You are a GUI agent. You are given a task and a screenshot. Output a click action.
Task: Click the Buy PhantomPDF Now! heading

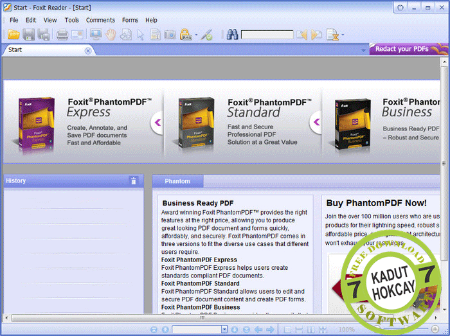point(376,203)
